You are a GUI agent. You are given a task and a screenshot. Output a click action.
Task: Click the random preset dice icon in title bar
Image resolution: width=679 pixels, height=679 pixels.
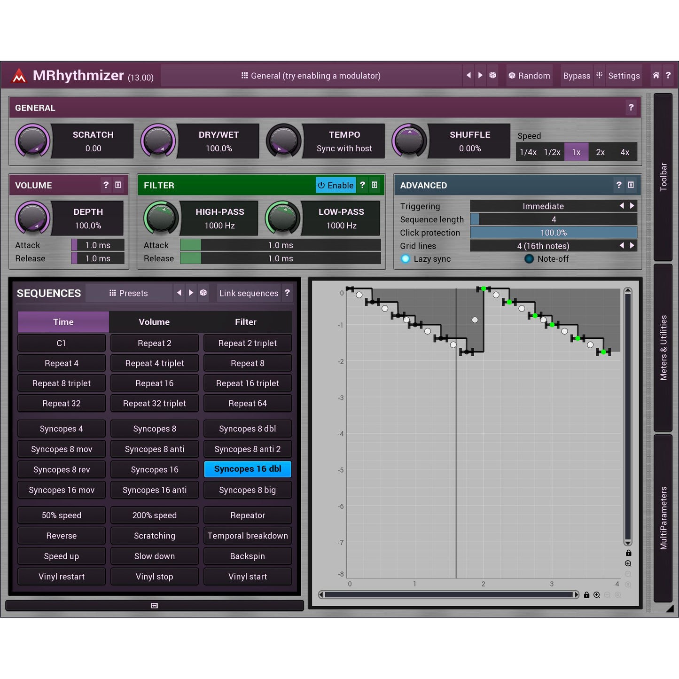[x=492, y=76]
